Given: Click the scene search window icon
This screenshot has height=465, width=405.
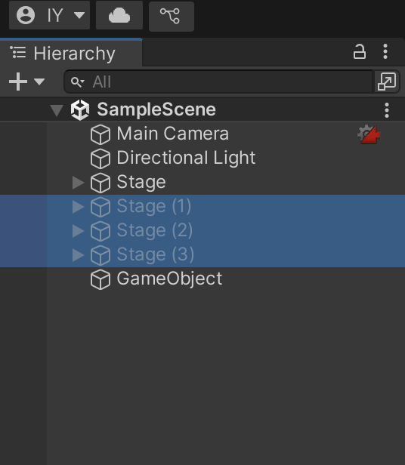Looking at the screenshot, I should pyautogui.click(x=387, y=82).
